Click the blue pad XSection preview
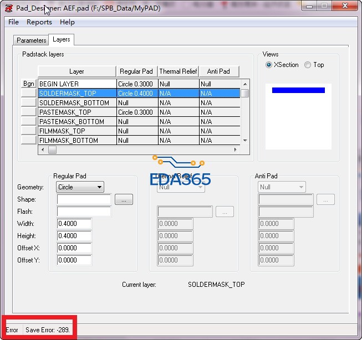Image resolution: width=362 pixels, height=340 pixels. click(298, 90)
